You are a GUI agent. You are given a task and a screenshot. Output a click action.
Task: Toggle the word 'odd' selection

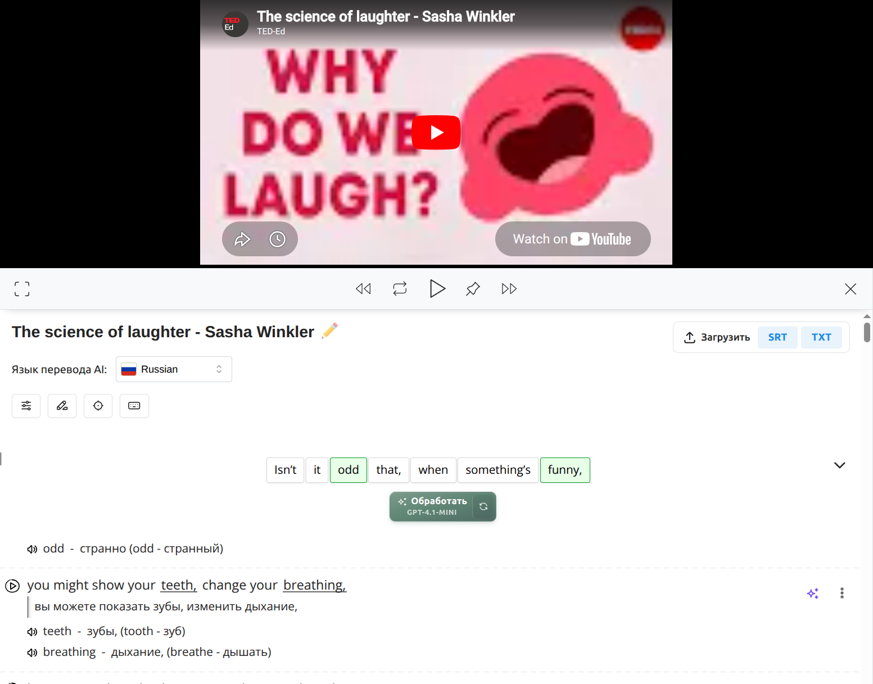point(348,470)
